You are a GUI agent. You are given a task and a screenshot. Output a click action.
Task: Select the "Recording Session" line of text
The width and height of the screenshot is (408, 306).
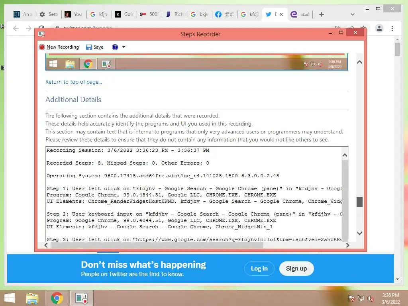tap(128, 150)
